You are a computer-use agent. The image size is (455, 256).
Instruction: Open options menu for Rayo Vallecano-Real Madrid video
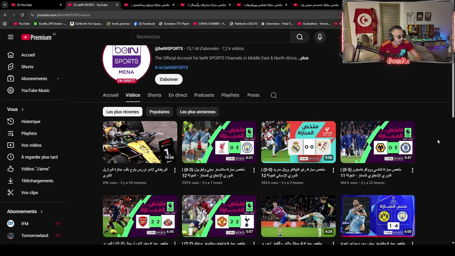tap(333, 170)
